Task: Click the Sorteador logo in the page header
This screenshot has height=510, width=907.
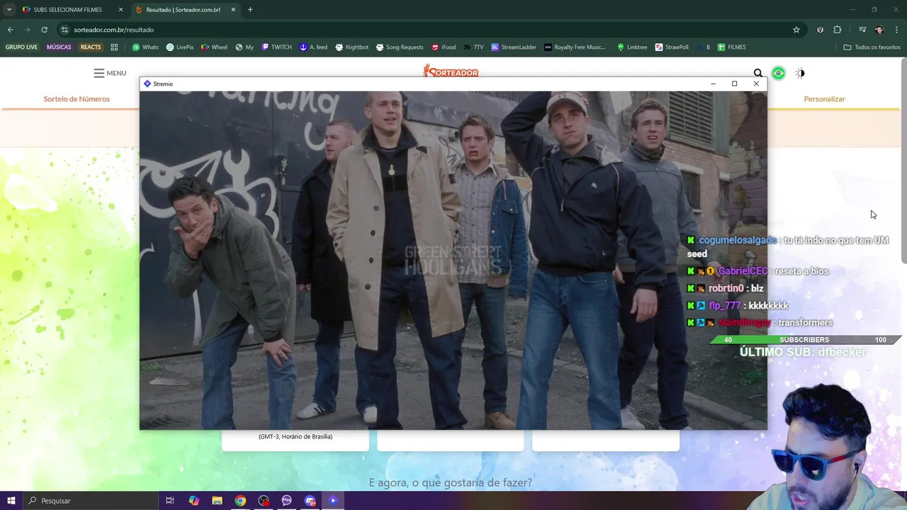Action: click(451, 71)
